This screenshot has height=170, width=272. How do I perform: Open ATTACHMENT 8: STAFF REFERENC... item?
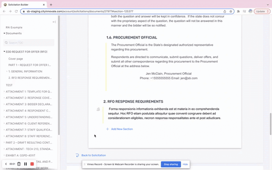click(29, 136)
